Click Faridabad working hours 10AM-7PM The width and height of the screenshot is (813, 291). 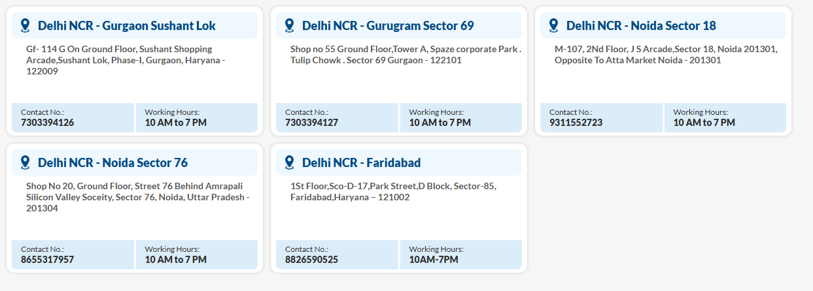(x=434, y=259)
